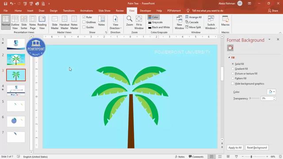283x159 pixels.
Task: Open Format Background pane options arrow
Action: 269,39
